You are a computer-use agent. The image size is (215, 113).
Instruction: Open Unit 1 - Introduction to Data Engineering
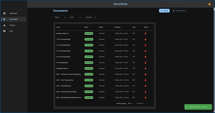click(x=69, y=74)
